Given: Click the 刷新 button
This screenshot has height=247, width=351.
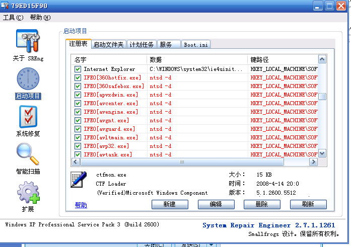Looking at the screenshot, I should (x=308, y=204).
